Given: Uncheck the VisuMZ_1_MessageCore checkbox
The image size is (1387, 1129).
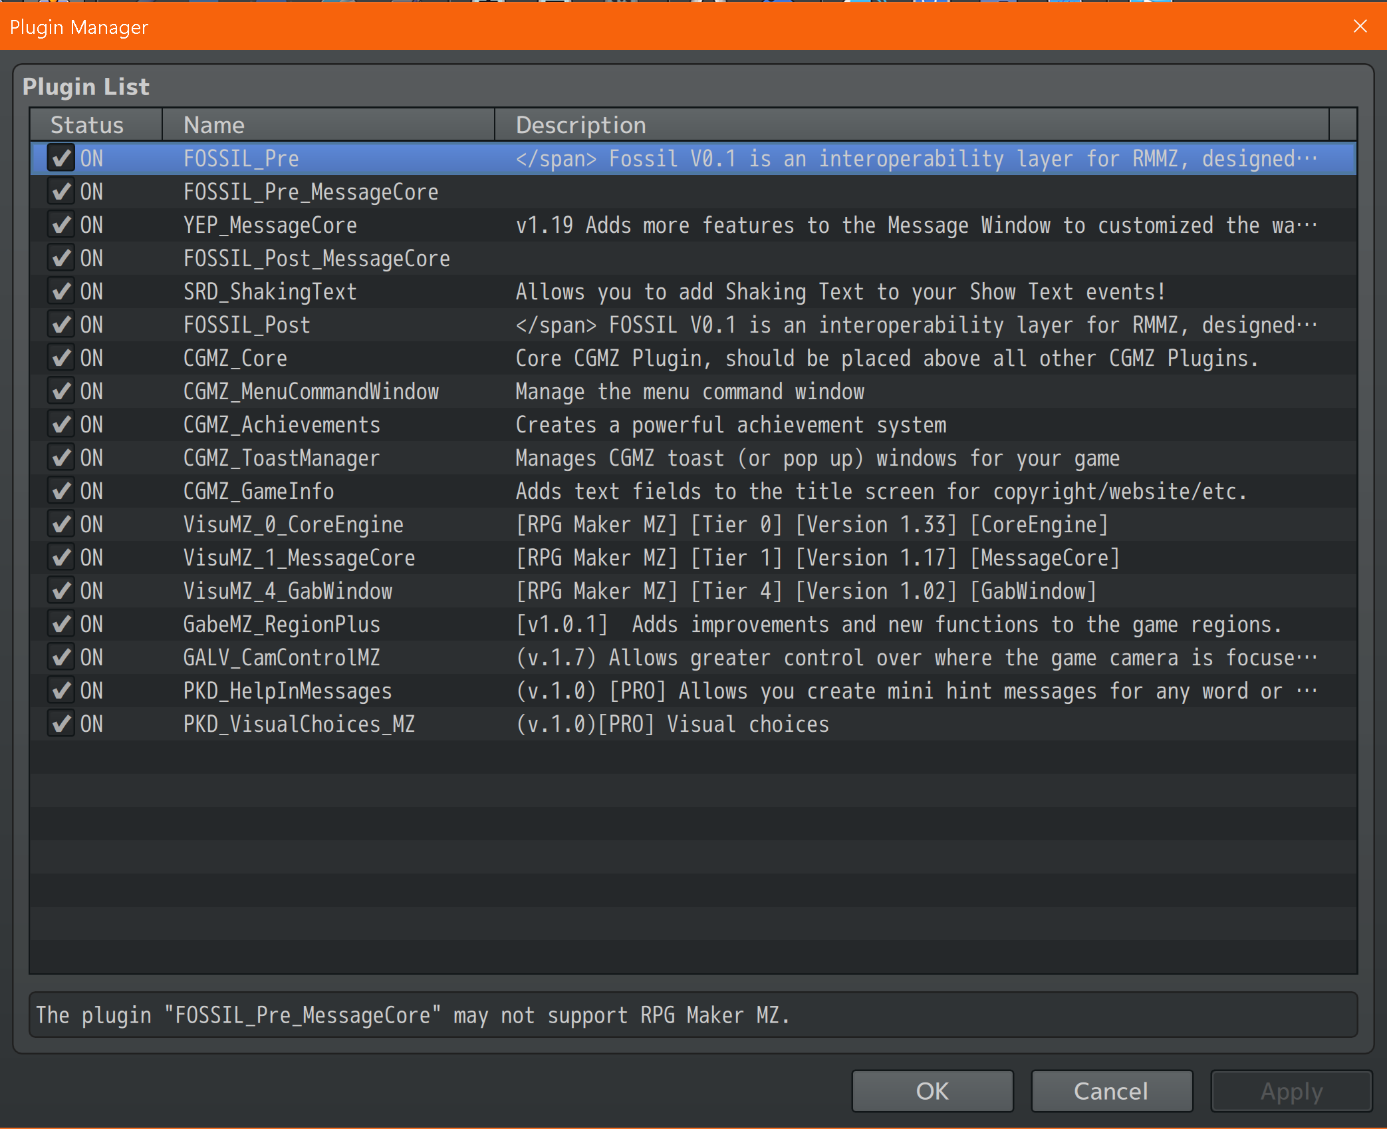Looking at the screenshot, I should 61,558.
